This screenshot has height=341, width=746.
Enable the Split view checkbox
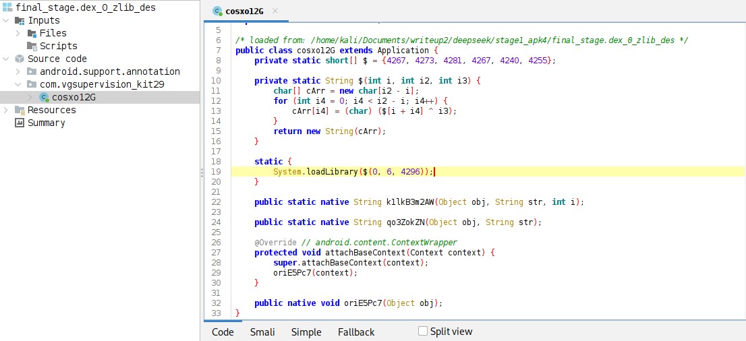click(x=423, y=331)
